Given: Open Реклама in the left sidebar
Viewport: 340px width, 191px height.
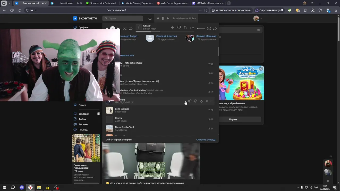Looking at the screenshot, I should pos(83,124).
